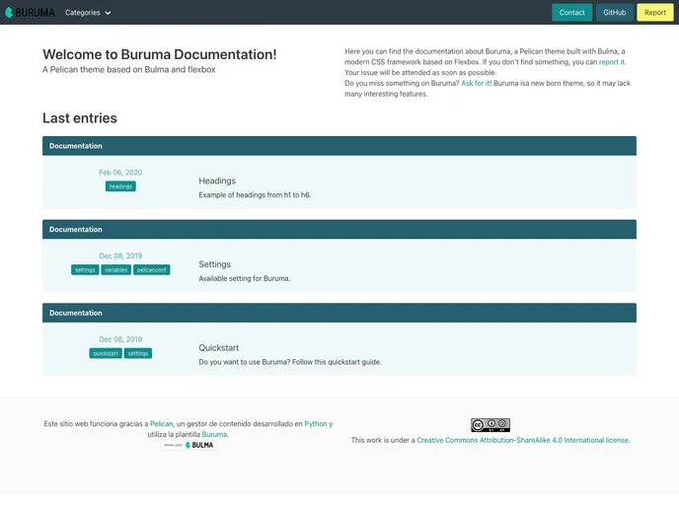
Task: Click the 'Last entries' heading
Action: pos(80,118)
